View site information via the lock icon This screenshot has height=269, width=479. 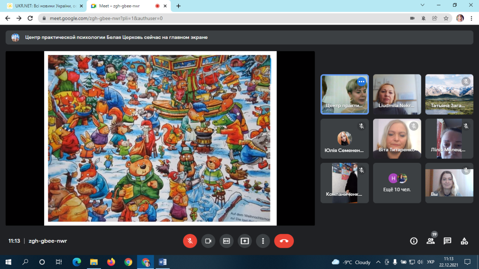[44, 18]
